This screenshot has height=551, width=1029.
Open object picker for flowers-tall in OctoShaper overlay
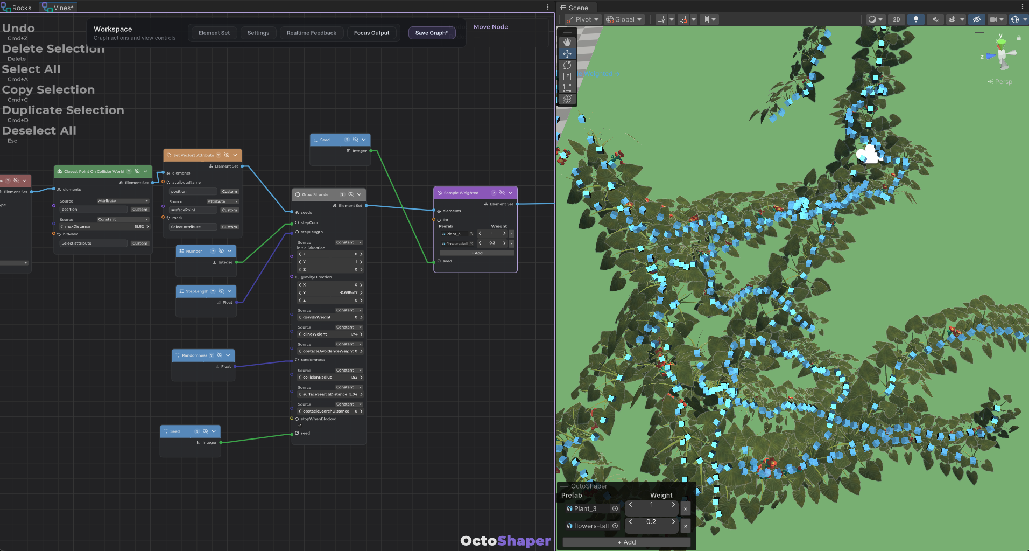(x=615, y=526)
